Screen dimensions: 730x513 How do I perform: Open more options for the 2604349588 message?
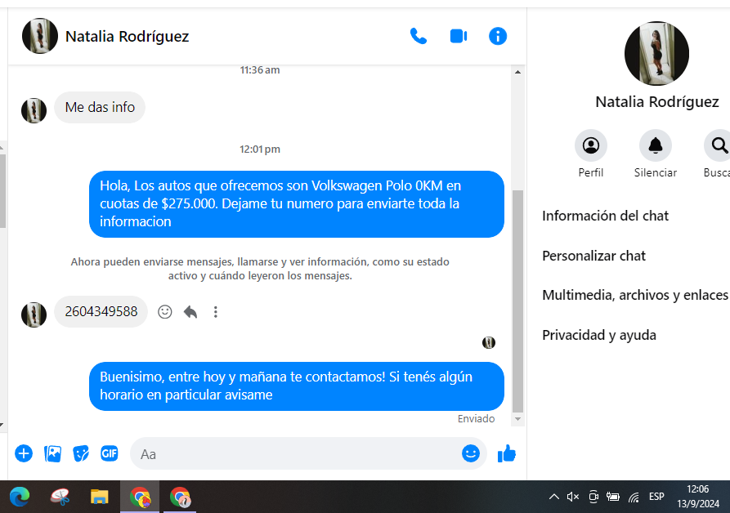tap(215, 311)
